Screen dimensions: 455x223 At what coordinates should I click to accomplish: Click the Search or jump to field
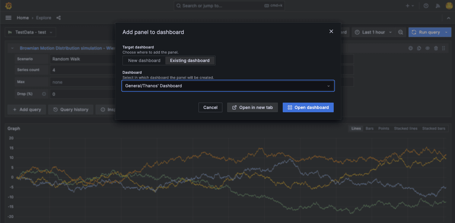229,5
